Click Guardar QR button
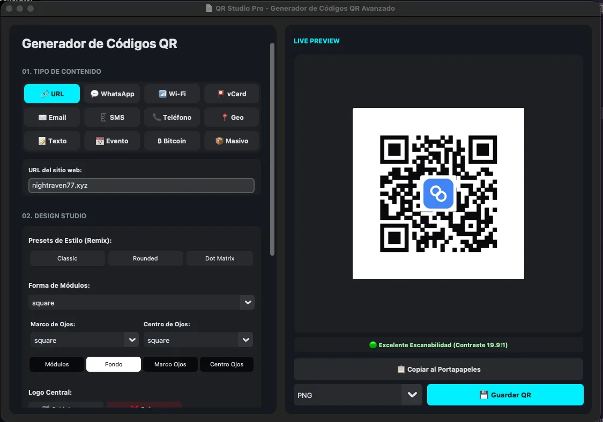Screen dimensions: 603x422 pyautogui.click(x=505, y=395)
